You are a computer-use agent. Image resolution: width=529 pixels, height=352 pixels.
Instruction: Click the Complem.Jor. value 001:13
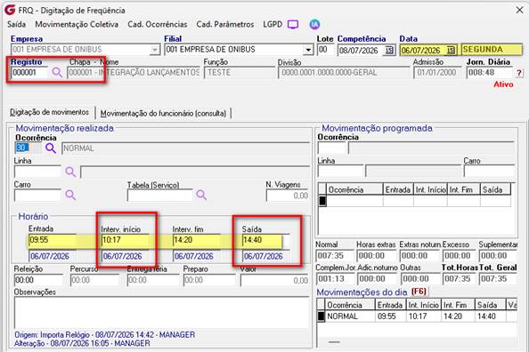[334, 278]
